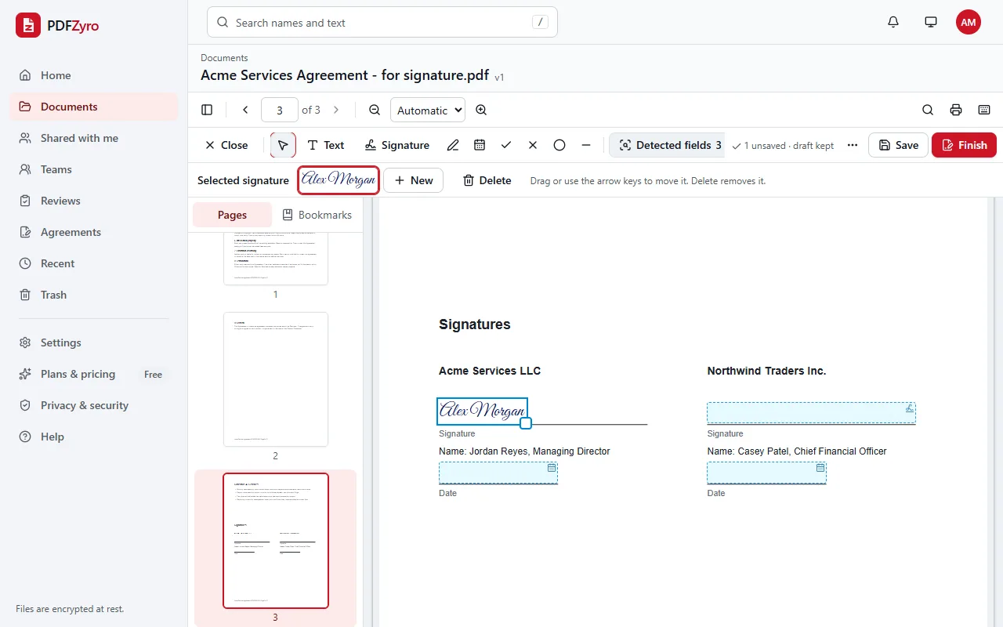Click the Acme Services date field

click(x=498, y=473)
